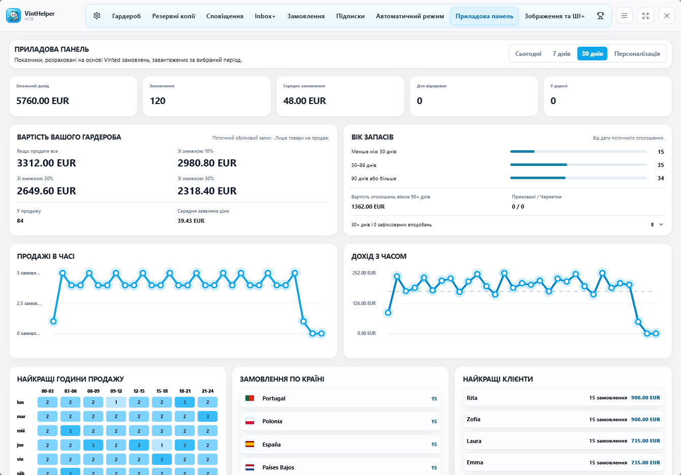Viewport: 681px width, 475px height.
Task: Switch to Автоматичний режим tab
Action: coord(410,16)
